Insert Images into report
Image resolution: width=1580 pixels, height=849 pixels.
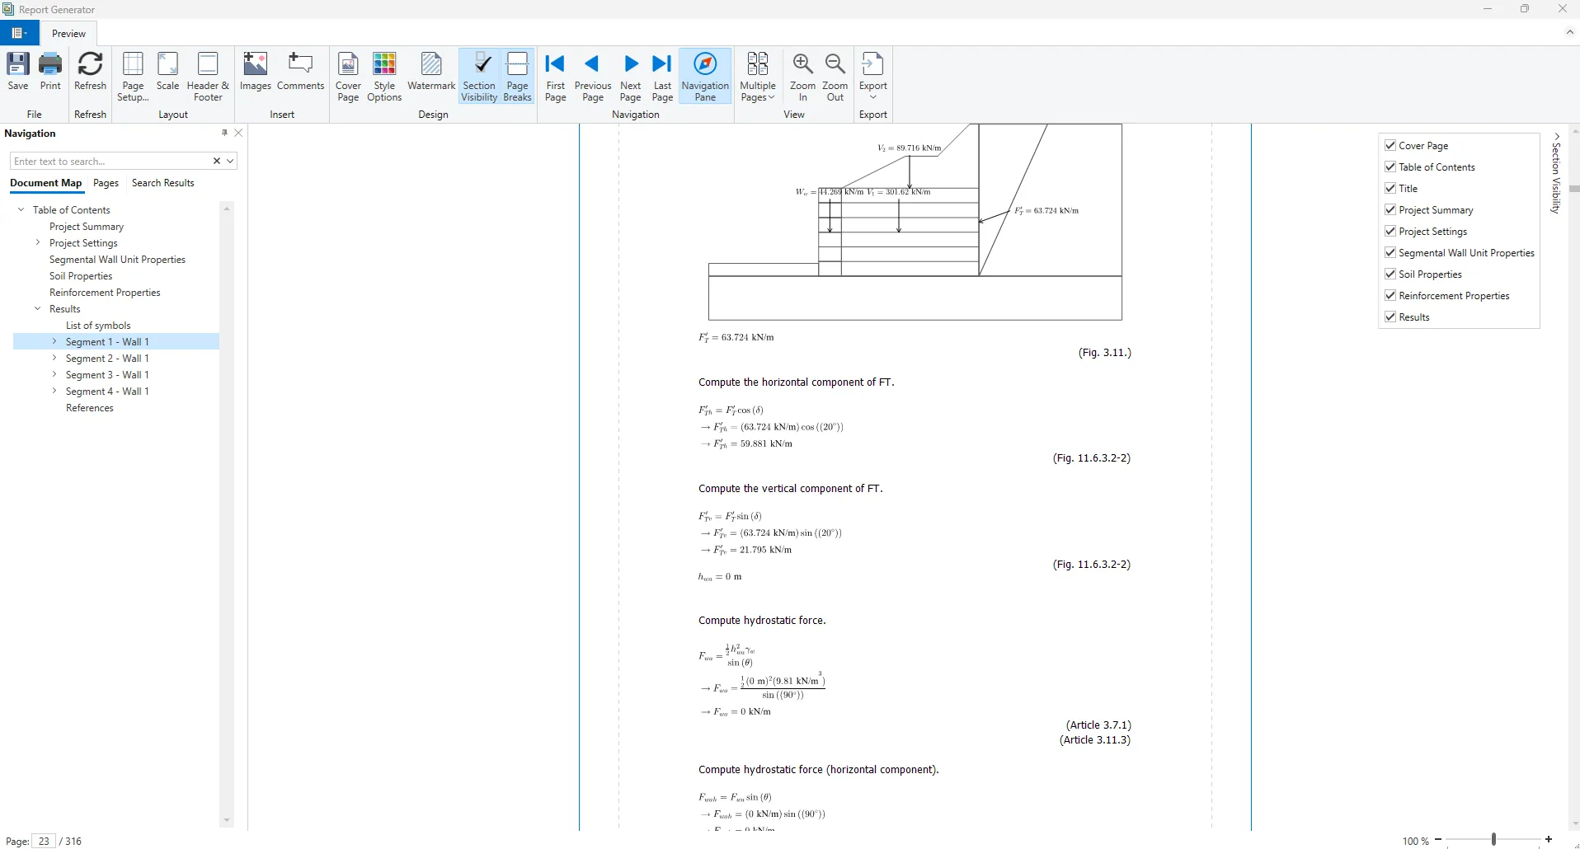click(x=256, y=72)
